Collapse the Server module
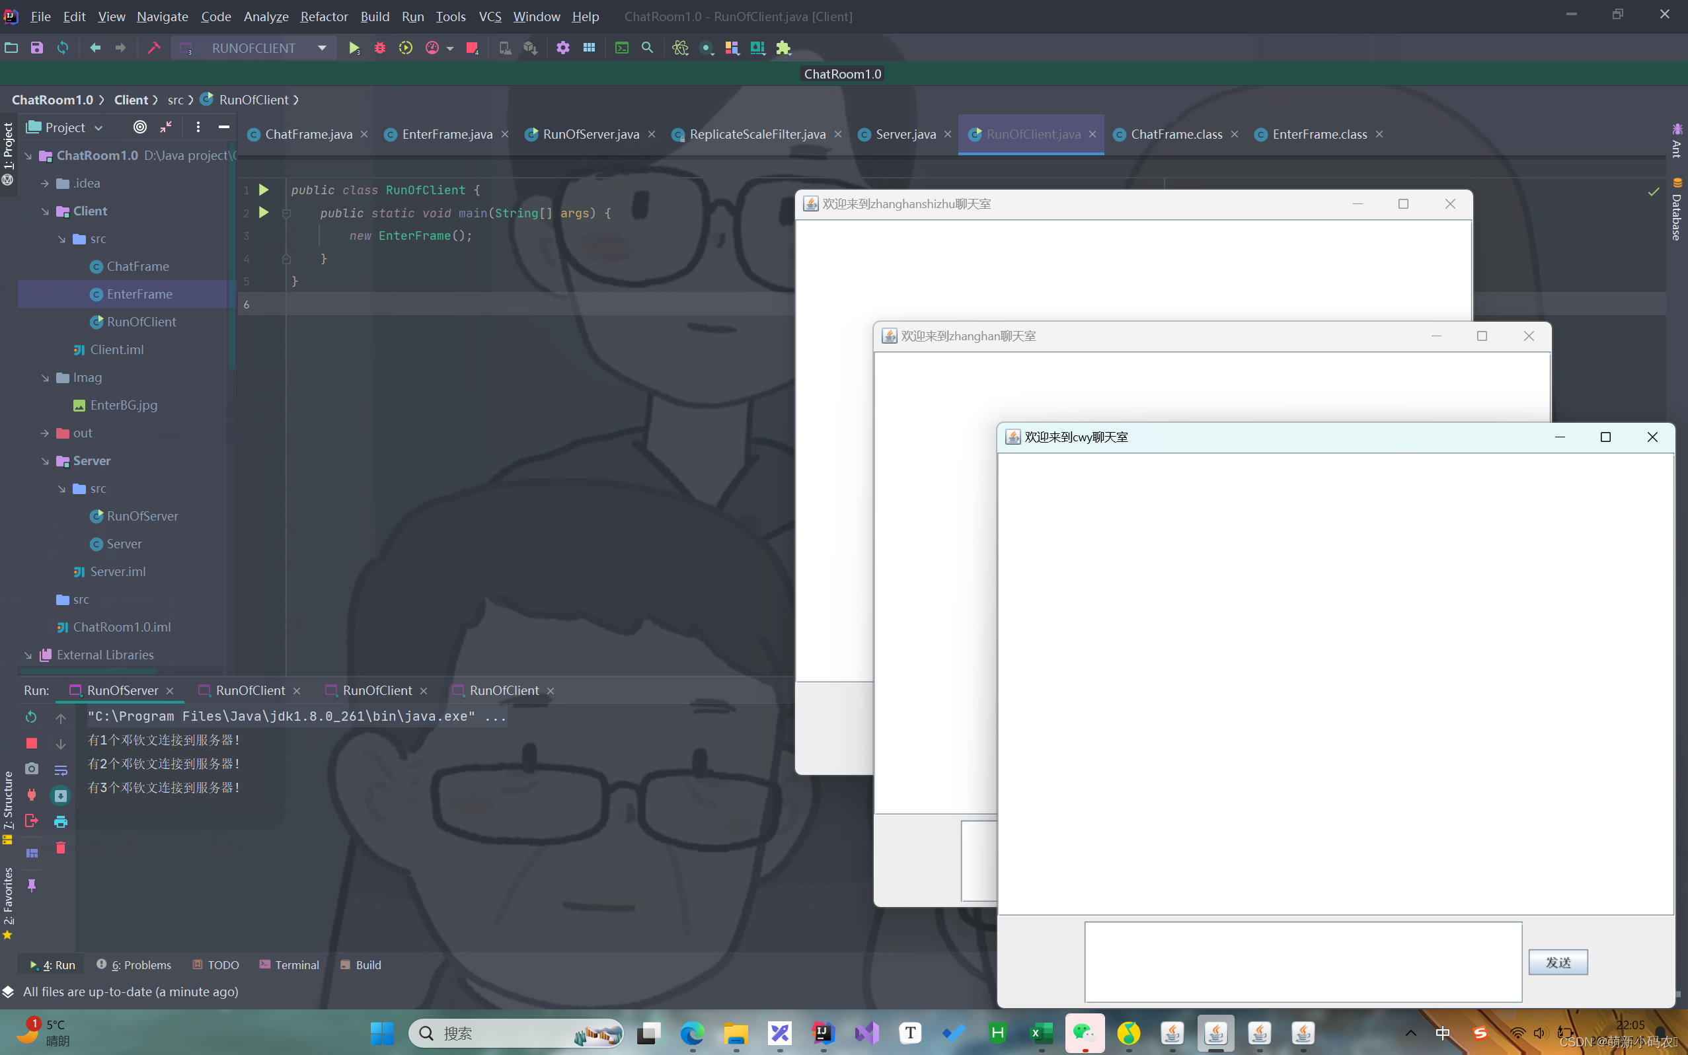Image resolution: width=1688 pixels, height=1055 pixels. click(45, 461)
